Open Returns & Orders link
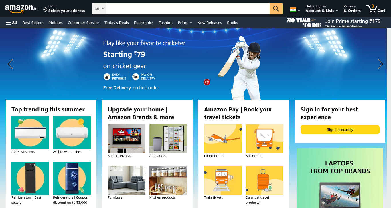Screen dimensions: 391x208 [x=352, y=9]
